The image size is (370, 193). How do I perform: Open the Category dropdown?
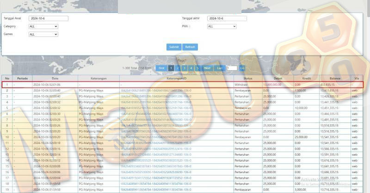(x=43, y=26)
